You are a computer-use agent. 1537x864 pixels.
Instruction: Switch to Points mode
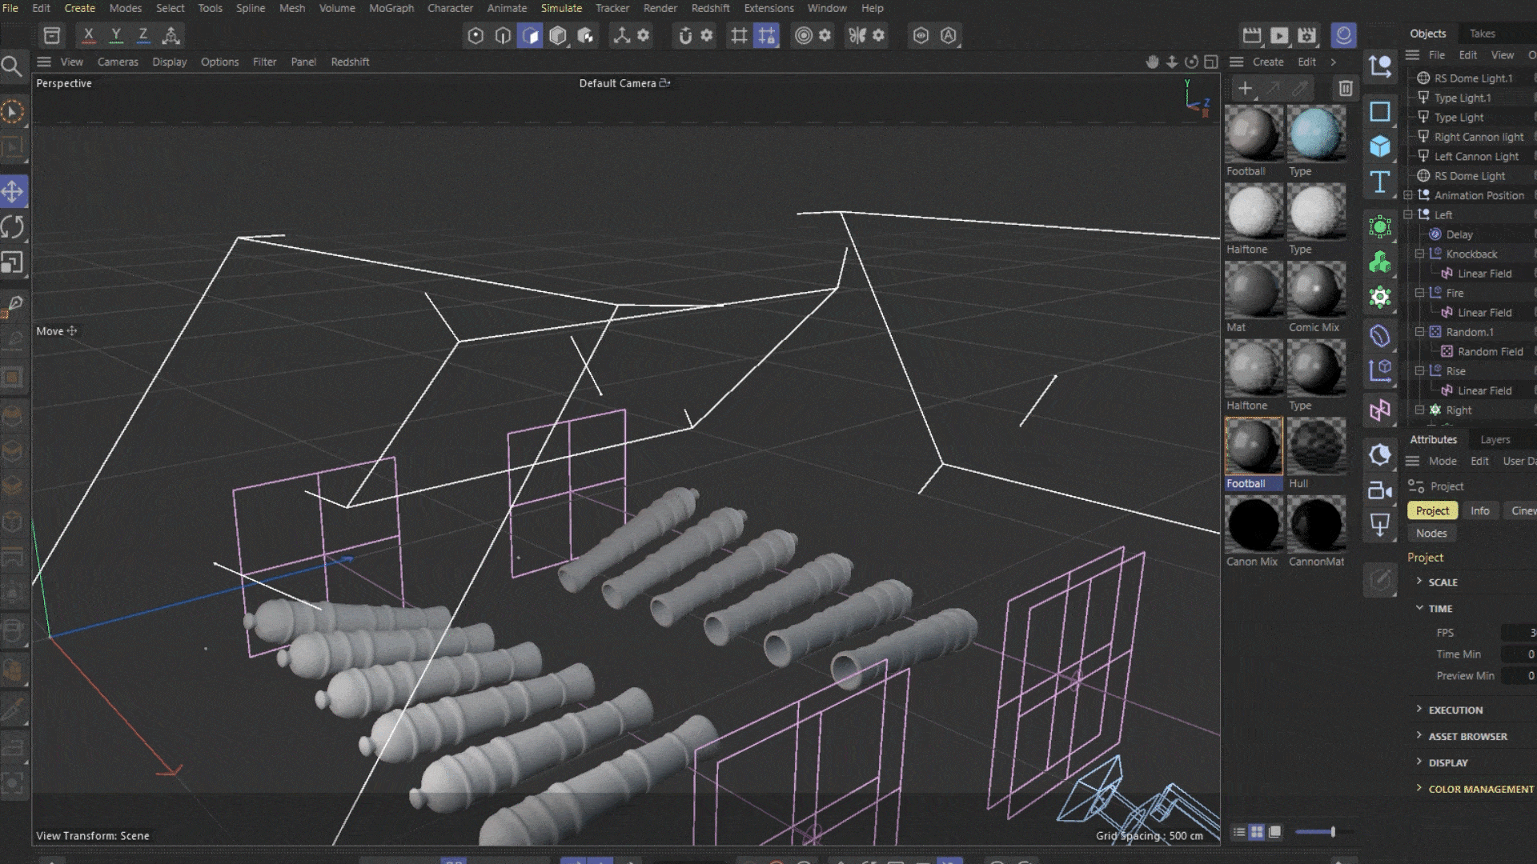point(476,35)
